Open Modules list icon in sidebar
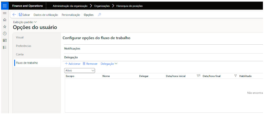The height and width of the screenshot is (114, 265). tap(4, 47)
